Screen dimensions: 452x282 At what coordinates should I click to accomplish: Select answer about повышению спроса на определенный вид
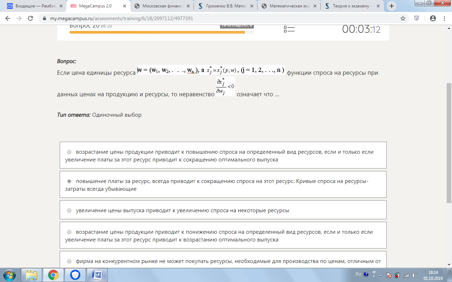click(x=223, y=155)
